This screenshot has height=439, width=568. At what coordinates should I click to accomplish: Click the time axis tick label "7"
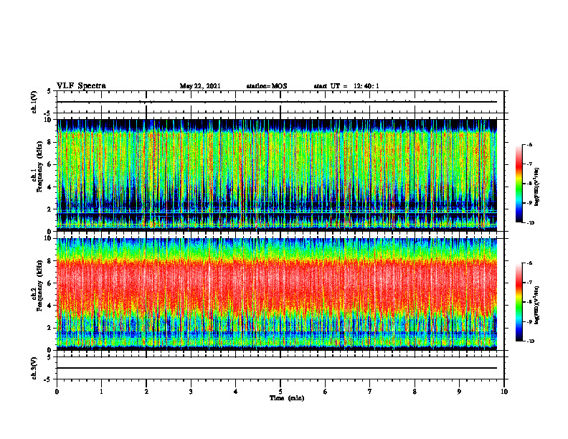coord(370,392)
